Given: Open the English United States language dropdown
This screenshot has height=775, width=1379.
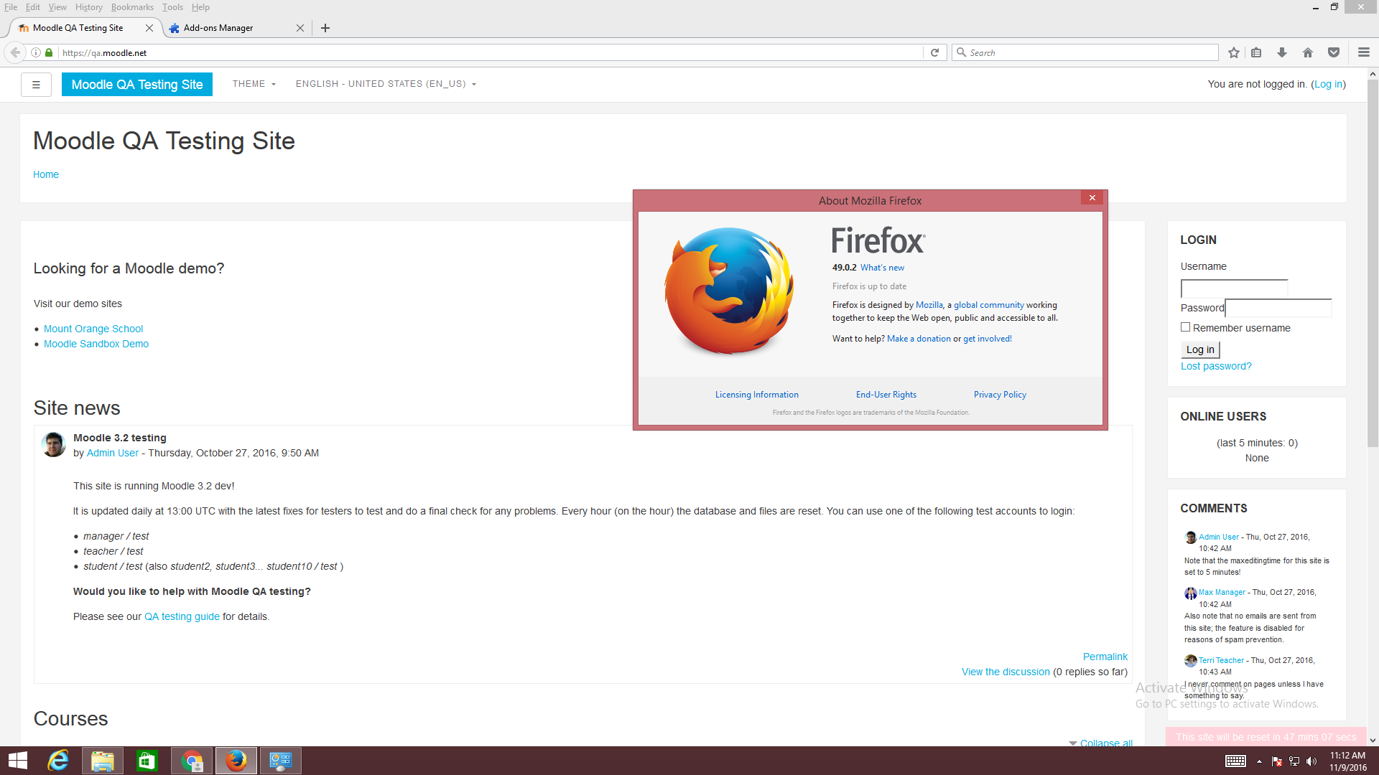Looking at the screenshot, I should [x=386, y=84].
